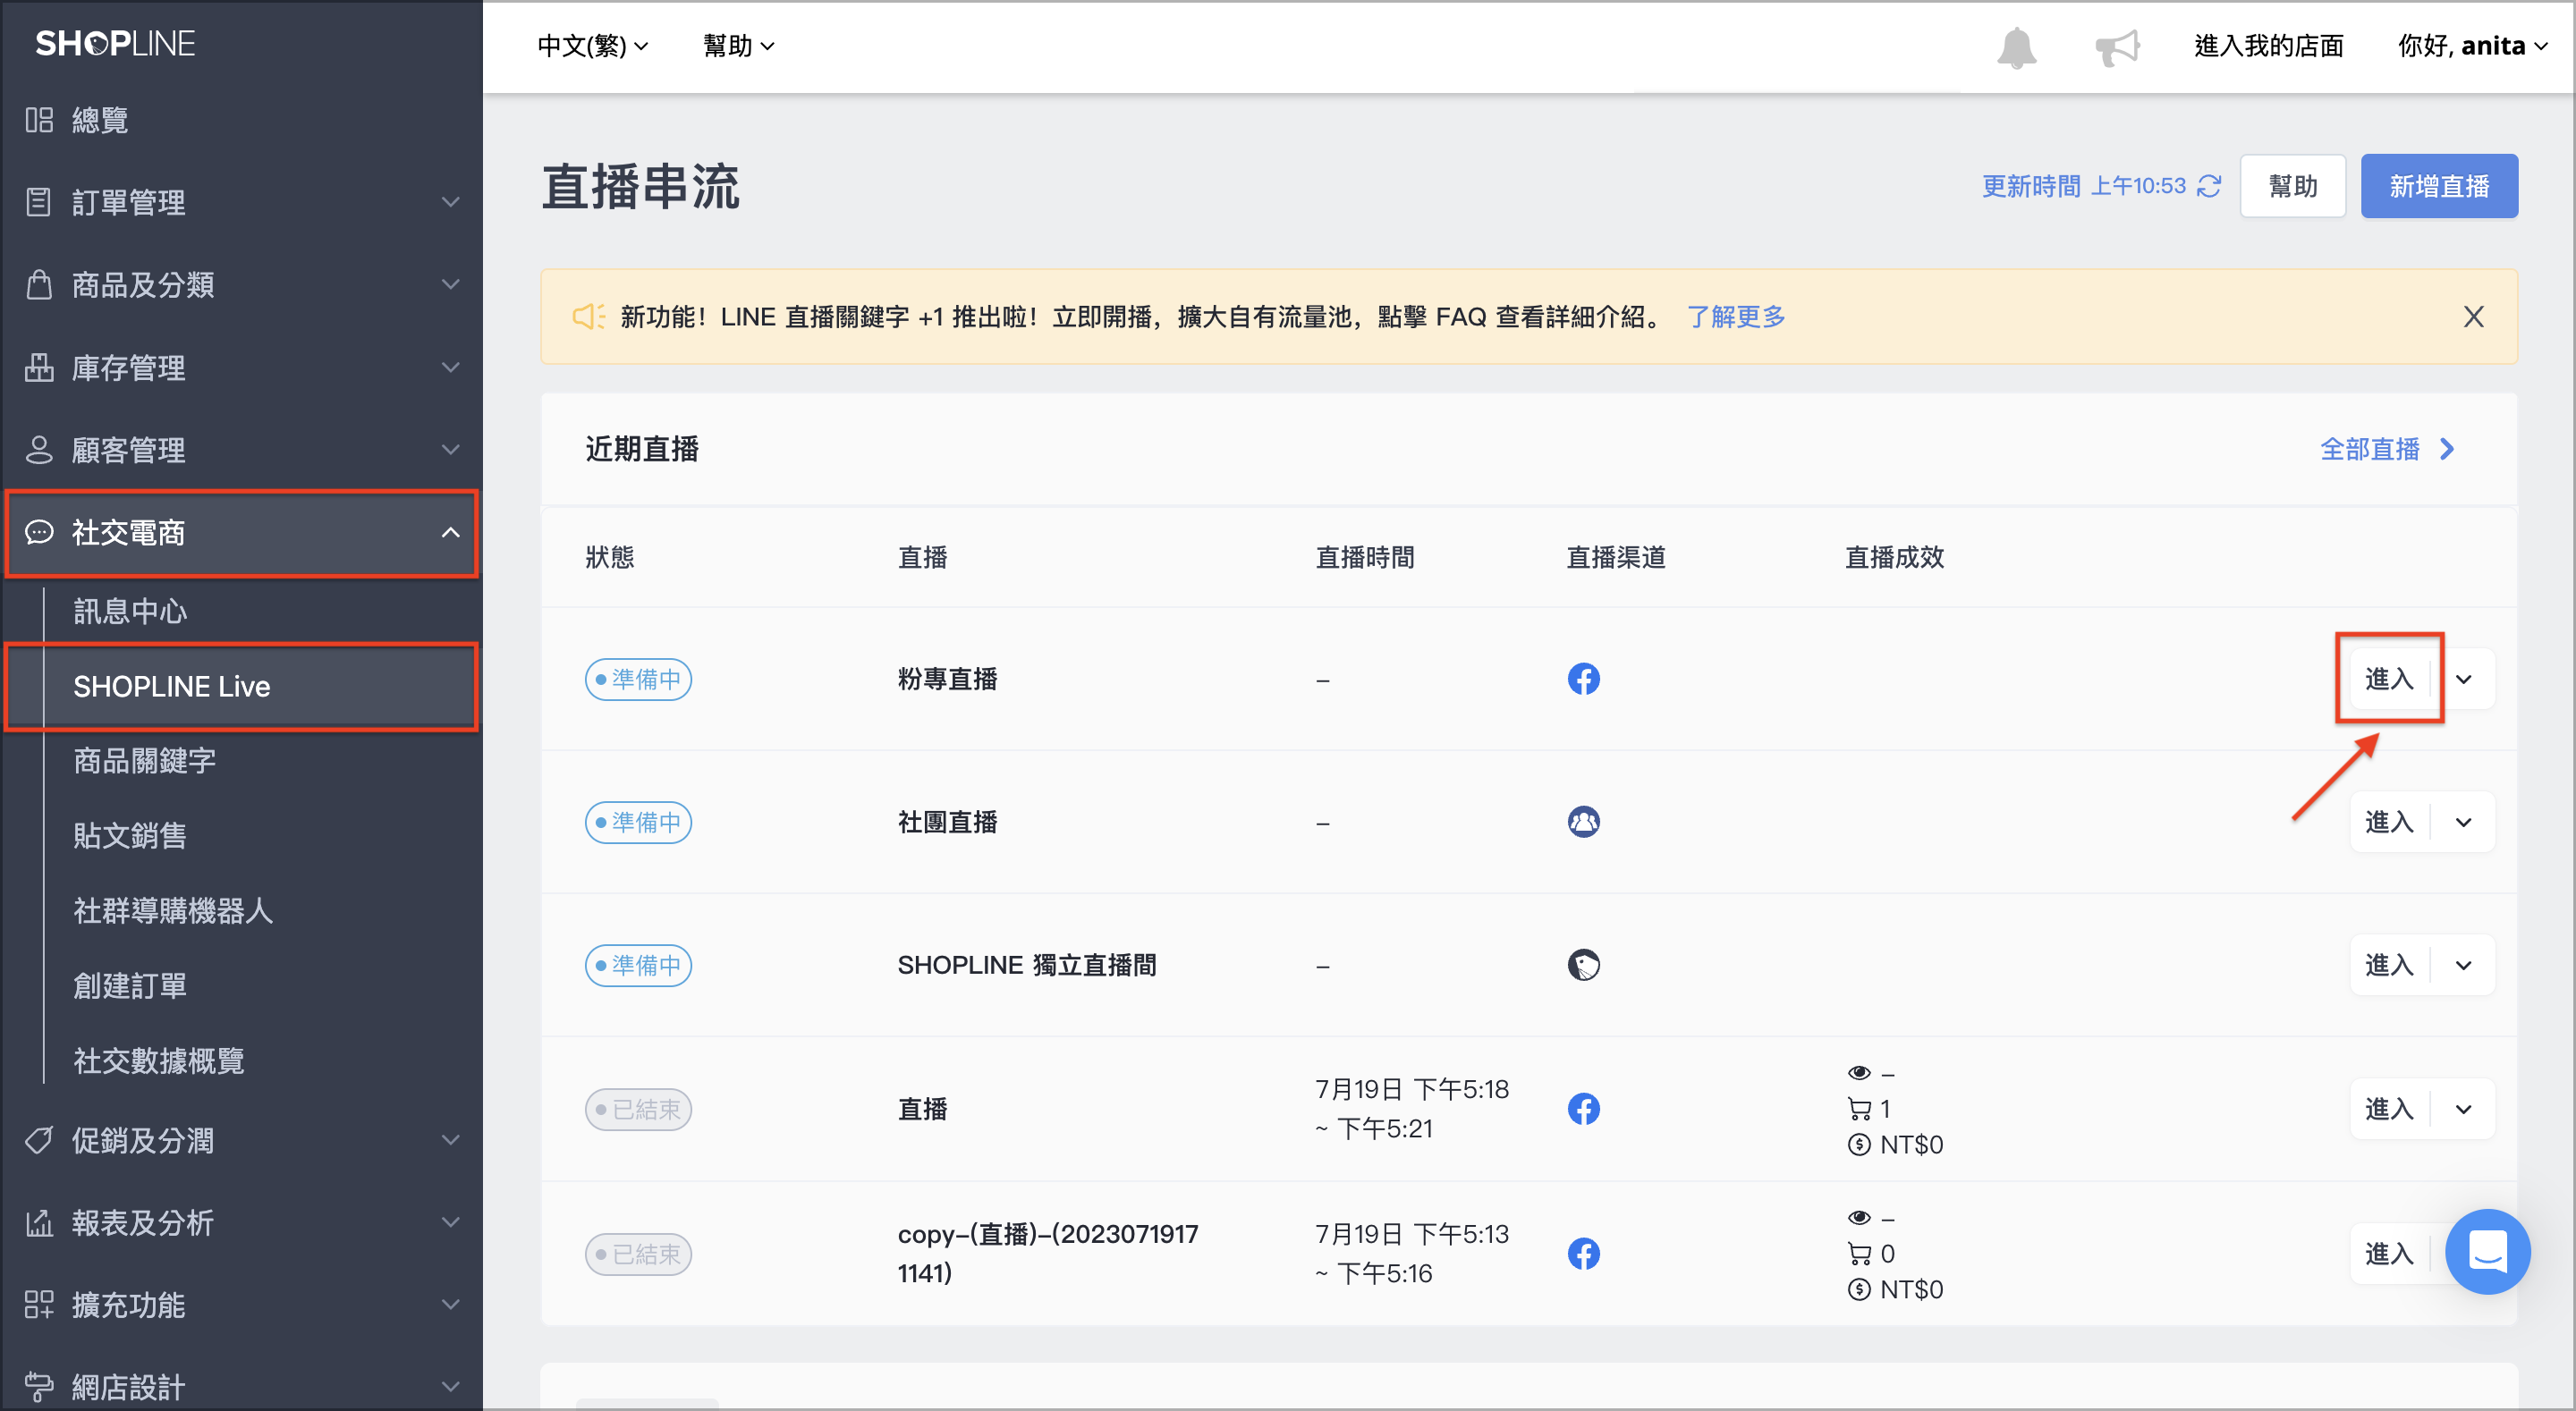Dismiss the new feature banner

(x=2473, y=317)
